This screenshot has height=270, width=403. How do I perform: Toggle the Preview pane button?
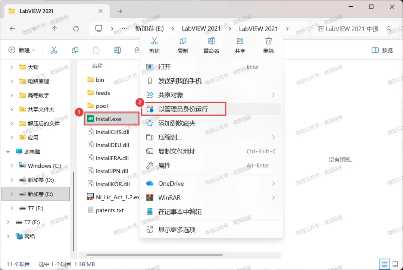point(382,50)
